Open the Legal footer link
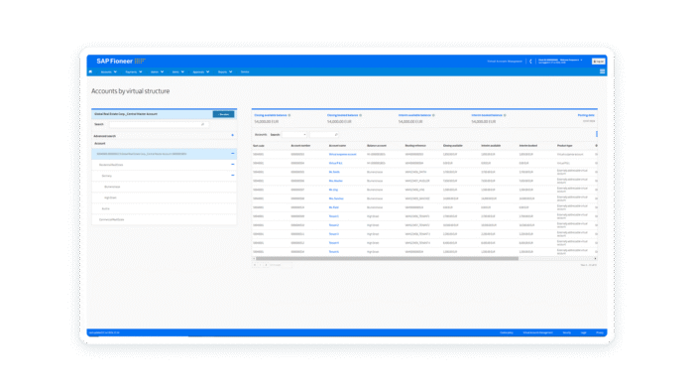 583,332
